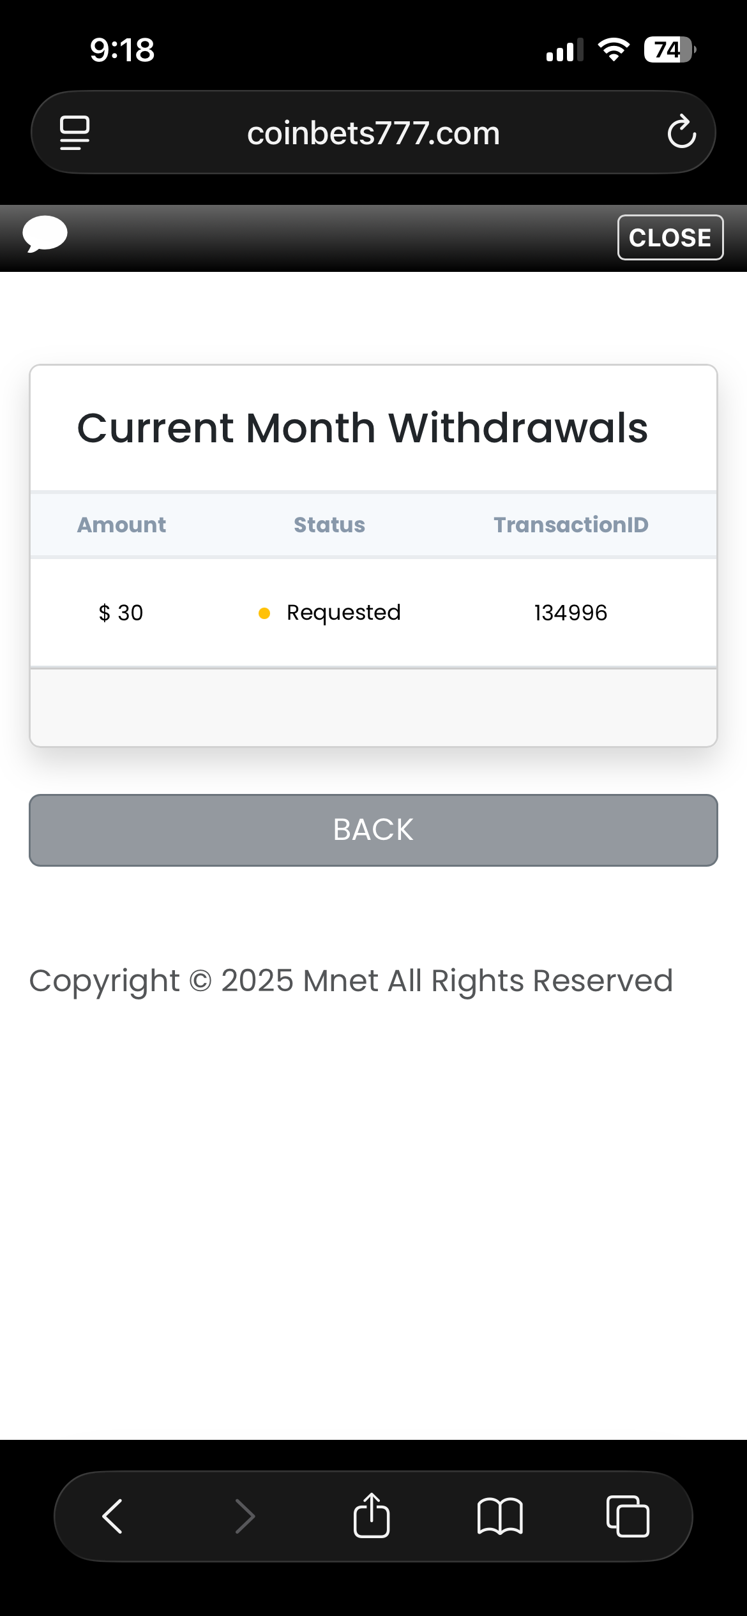
Task: Tap the Current Month Withdrawals heading
Action: 363,428
